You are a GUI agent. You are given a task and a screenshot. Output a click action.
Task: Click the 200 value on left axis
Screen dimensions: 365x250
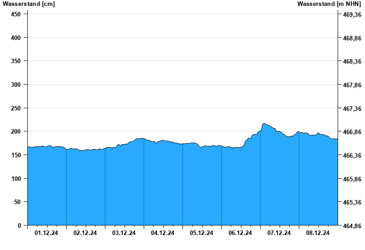pyautogui.click(x=16, y=131)
